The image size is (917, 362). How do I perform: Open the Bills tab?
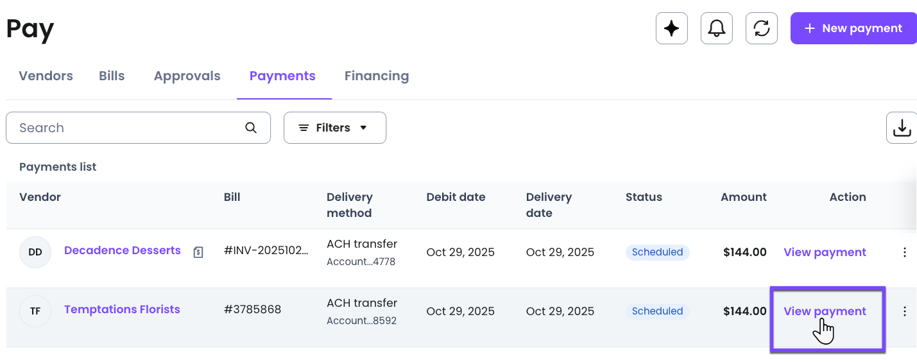(x=112, y=76)
